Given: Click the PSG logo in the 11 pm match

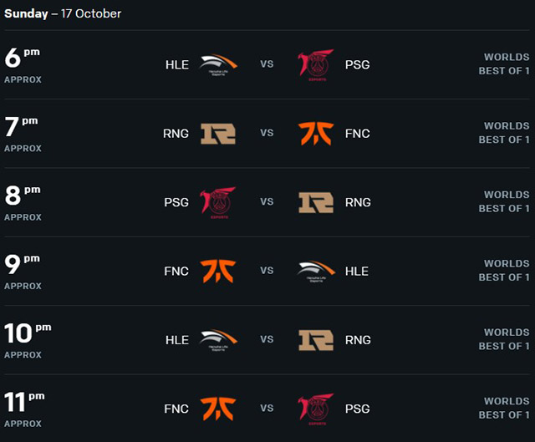Looking at the screenshot, I should pos(316,409).
